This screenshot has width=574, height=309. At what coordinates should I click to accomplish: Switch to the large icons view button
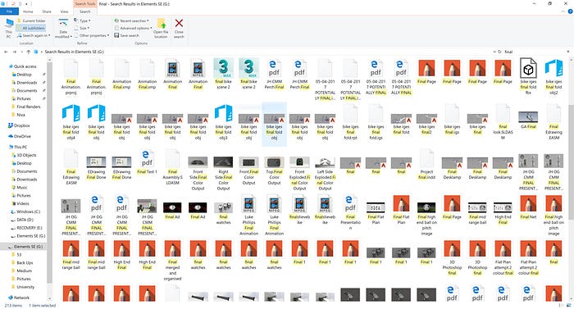pos(570,305)
